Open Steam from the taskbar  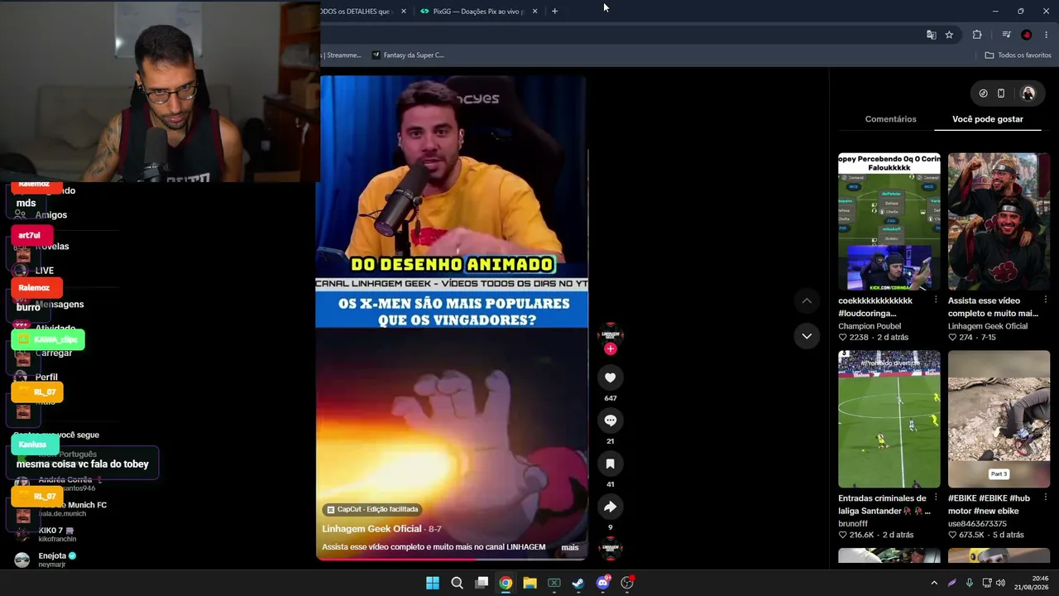click(x=578, y=583)
